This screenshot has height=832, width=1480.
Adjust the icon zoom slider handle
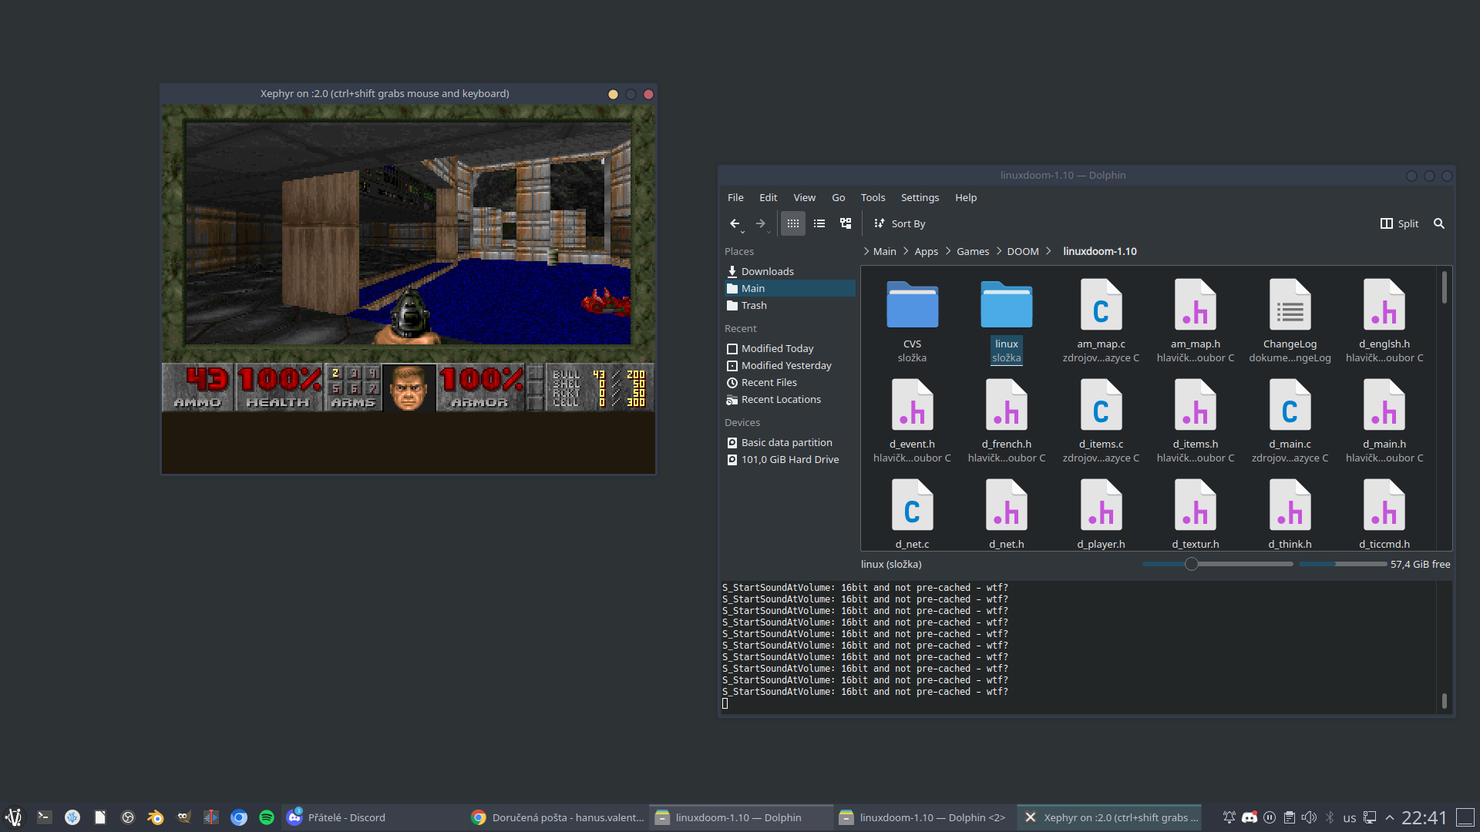click(1191, 564)
